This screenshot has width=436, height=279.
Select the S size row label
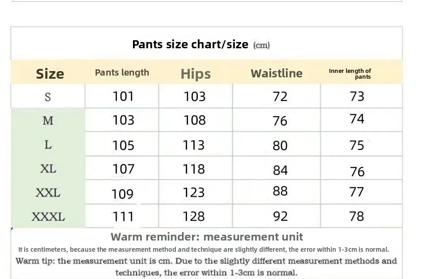coord(48,97)
